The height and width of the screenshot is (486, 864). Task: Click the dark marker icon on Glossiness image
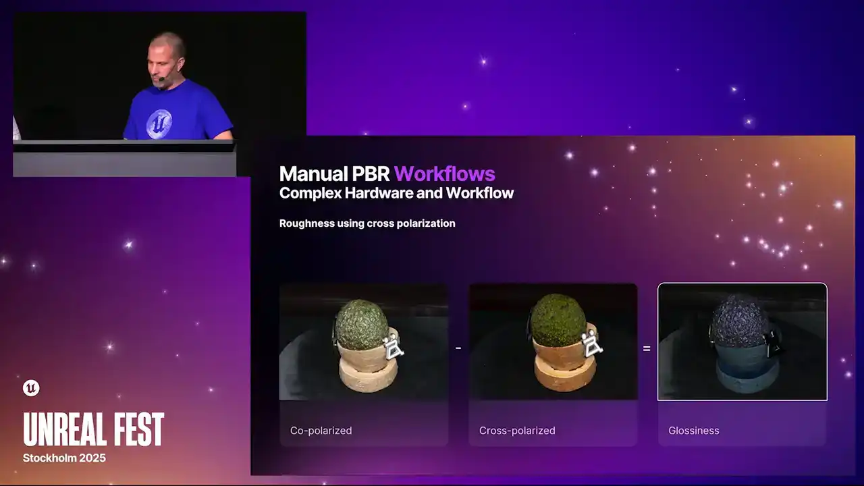click(x=772, y=344)
